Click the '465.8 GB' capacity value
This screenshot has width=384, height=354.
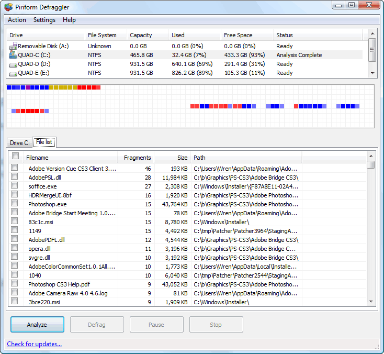[x=141, y=55]
